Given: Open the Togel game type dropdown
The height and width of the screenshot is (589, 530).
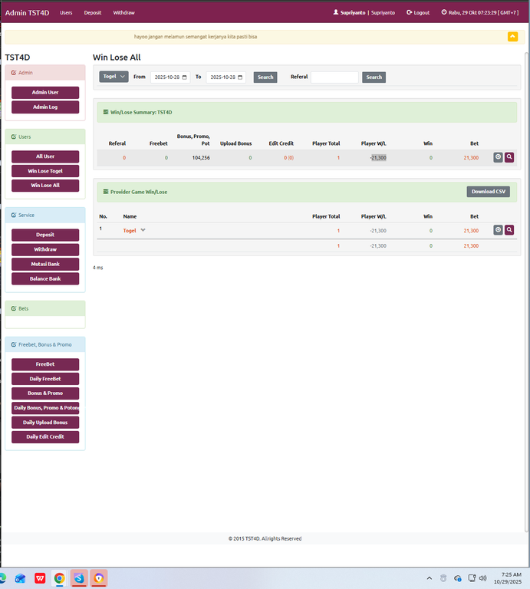Looking at the screenshot, I should 114,77.
